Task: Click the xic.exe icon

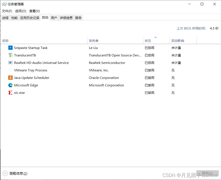Action: pos(10,93)
